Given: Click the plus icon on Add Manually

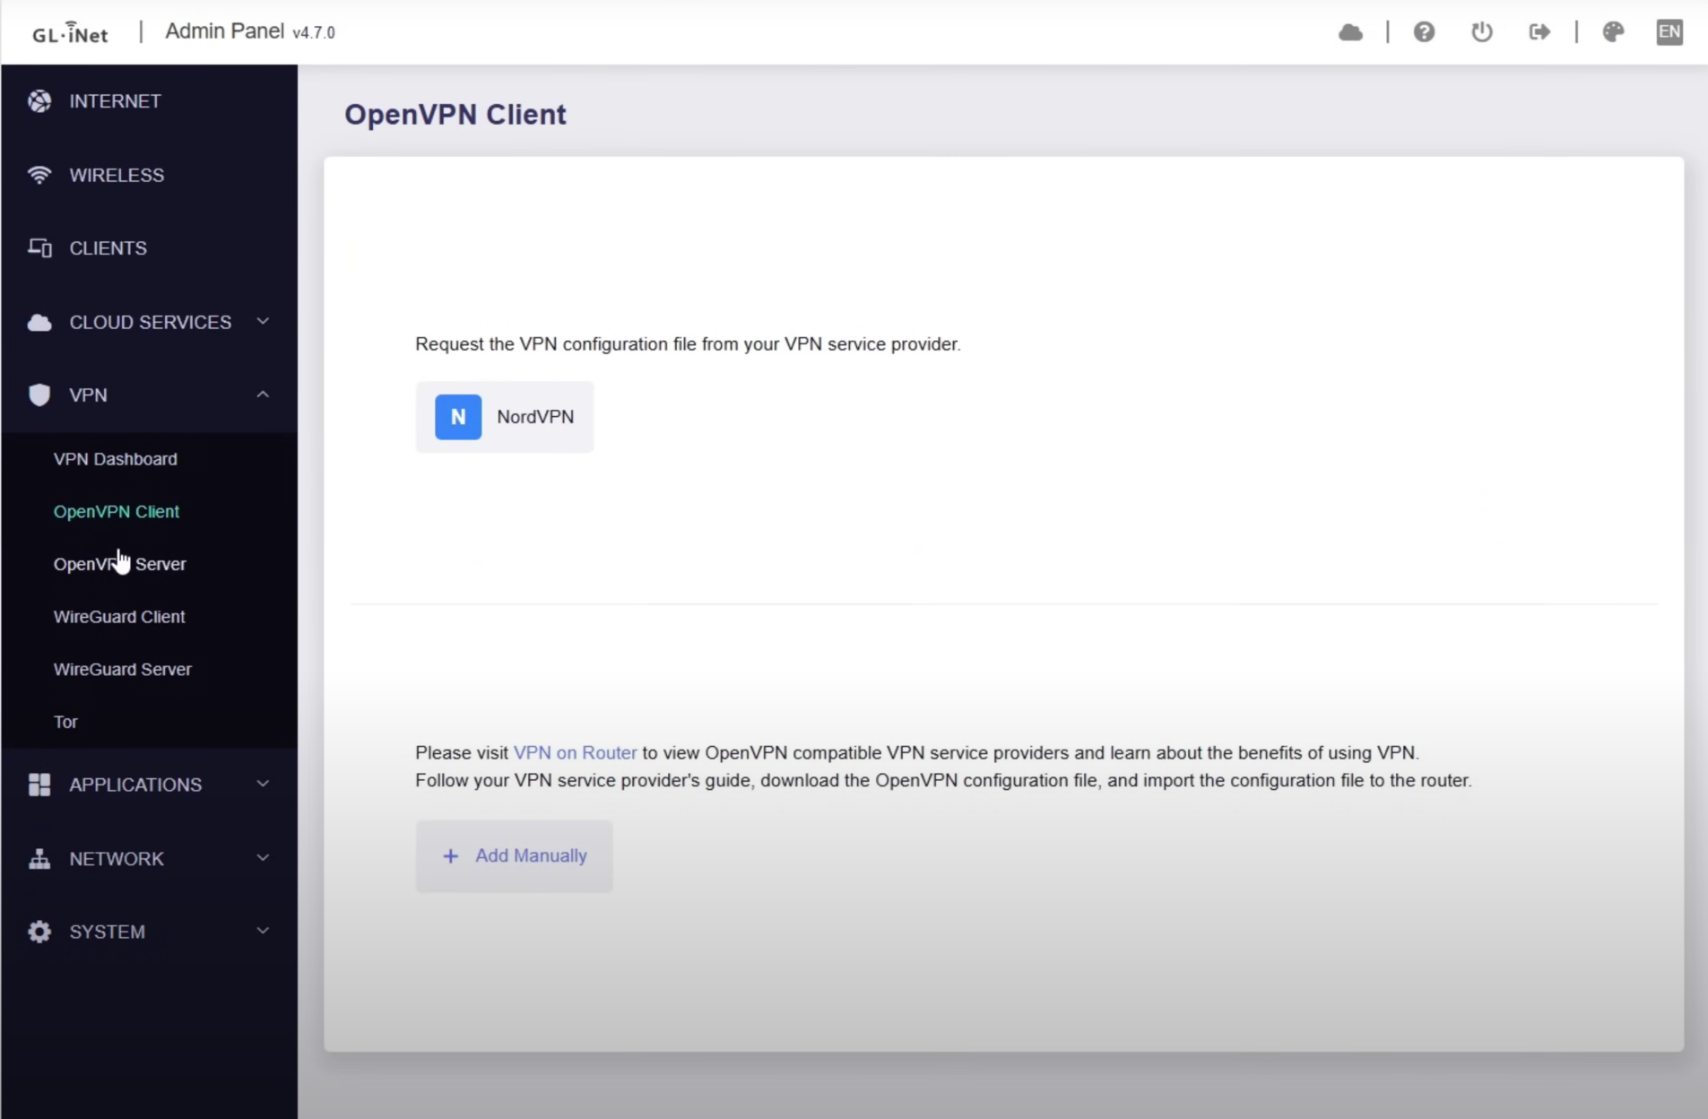Looking at the screenshot, I should (x=451, y=856).
